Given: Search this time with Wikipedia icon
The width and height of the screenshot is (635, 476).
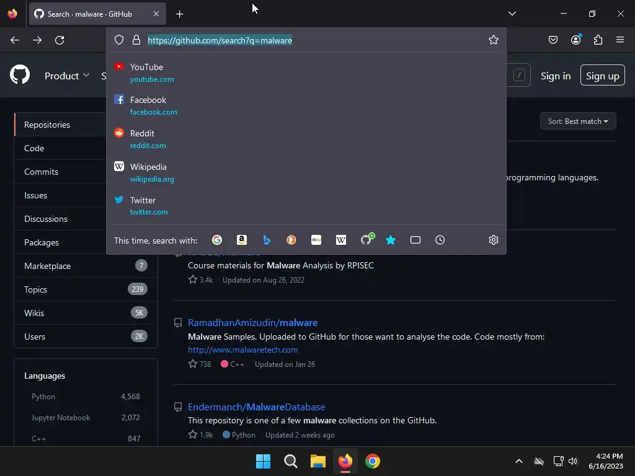Looking at the screenshot, I should tap(341, 240).
